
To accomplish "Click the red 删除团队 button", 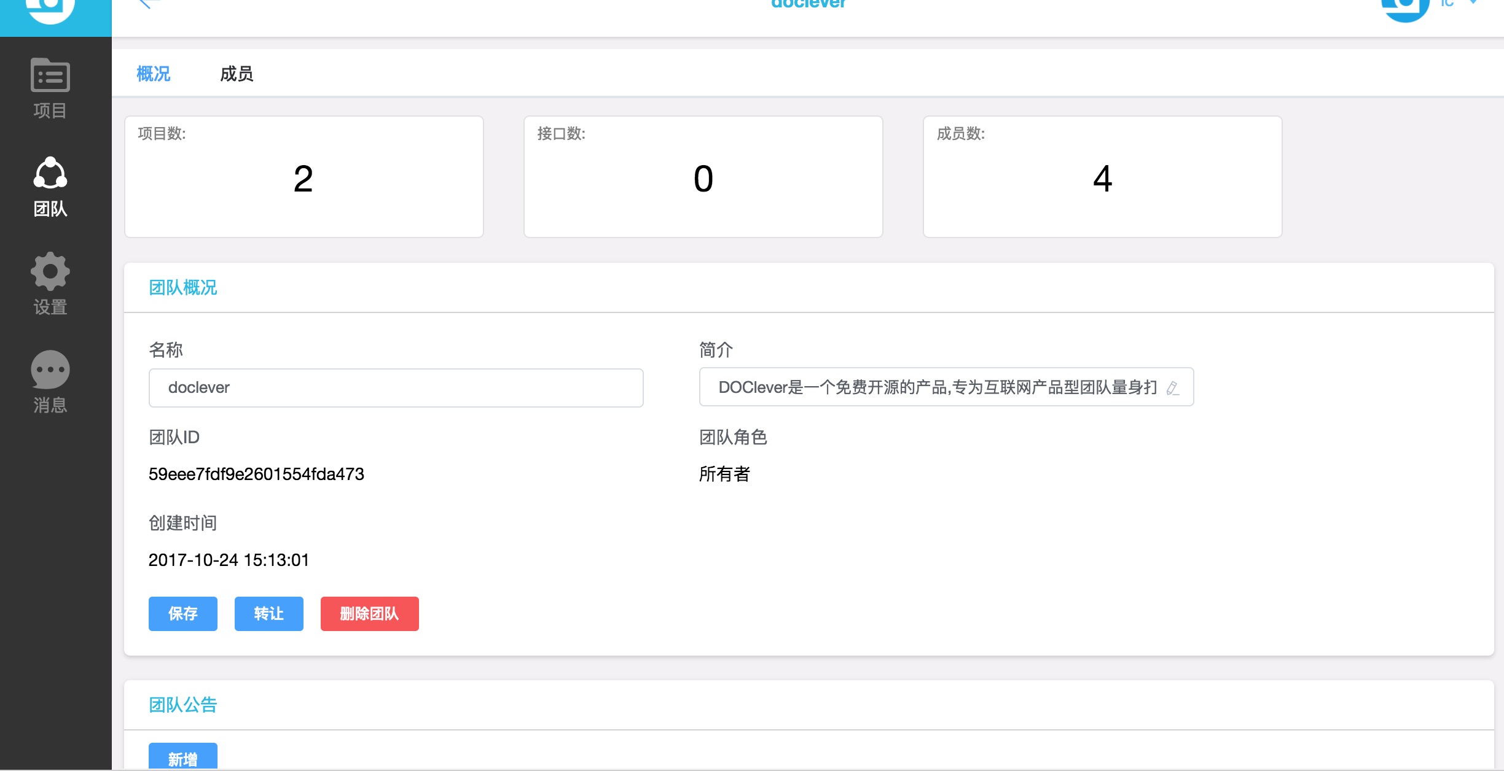I will 370,614.
